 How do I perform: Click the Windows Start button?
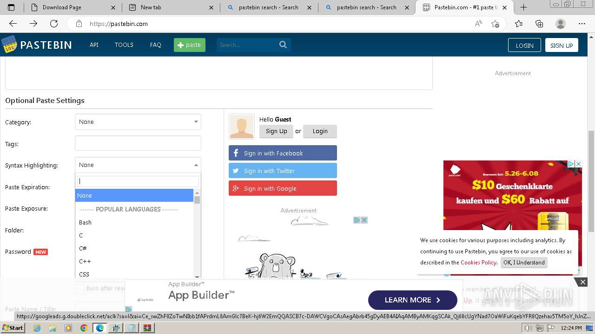(x=13, y=328)
